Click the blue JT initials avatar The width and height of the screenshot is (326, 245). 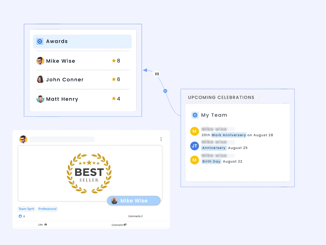click(195, 146)
